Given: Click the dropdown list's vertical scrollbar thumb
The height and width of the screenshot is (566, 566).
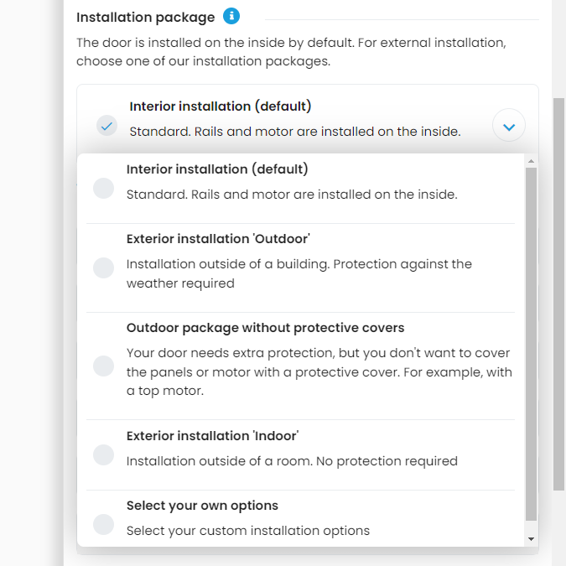Looking at the screenshot, I should point(531,344).
